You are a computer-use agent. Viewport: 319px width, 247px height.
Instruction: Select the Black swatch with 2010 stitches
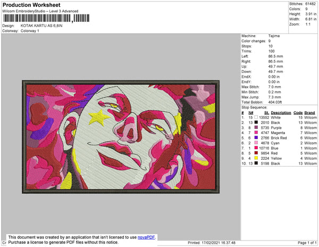click(x=256, y=122)
